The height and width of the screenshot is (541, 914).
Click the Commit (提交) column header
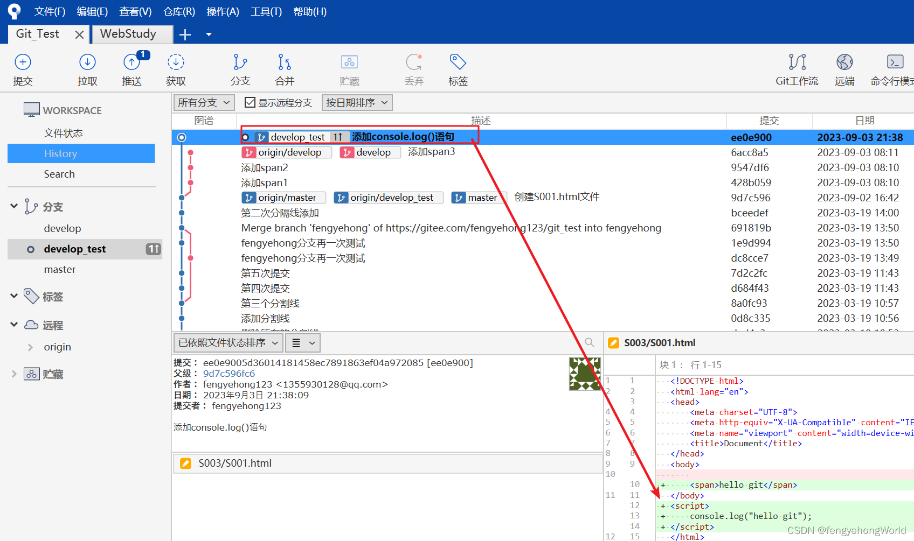(x=769, y=121)
